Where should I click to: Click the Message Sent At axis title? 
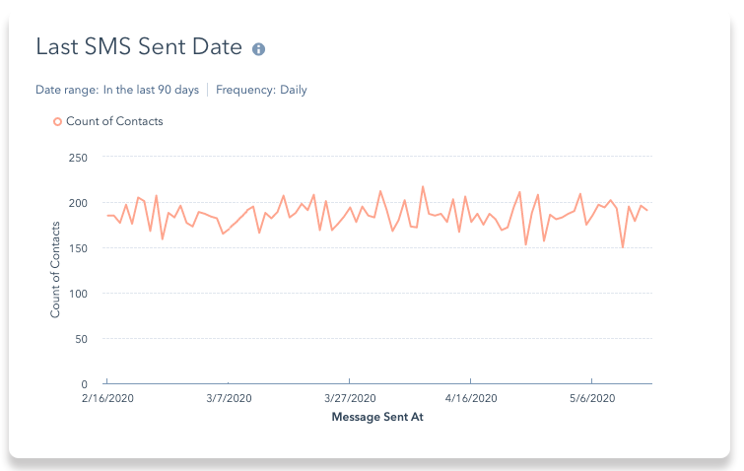tap(377, 417)
